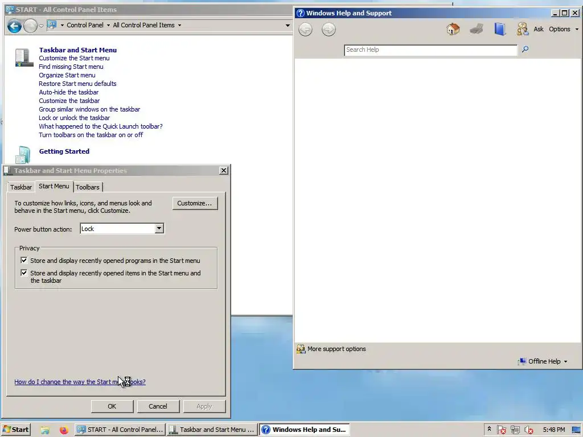
Task: Open the Windows Explorer taskbar icon
Action: pos(45,430)
